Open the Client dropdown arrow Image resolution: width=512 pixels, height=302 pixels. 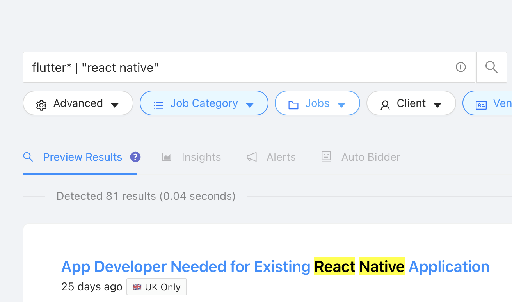click(x=437, y=105)
